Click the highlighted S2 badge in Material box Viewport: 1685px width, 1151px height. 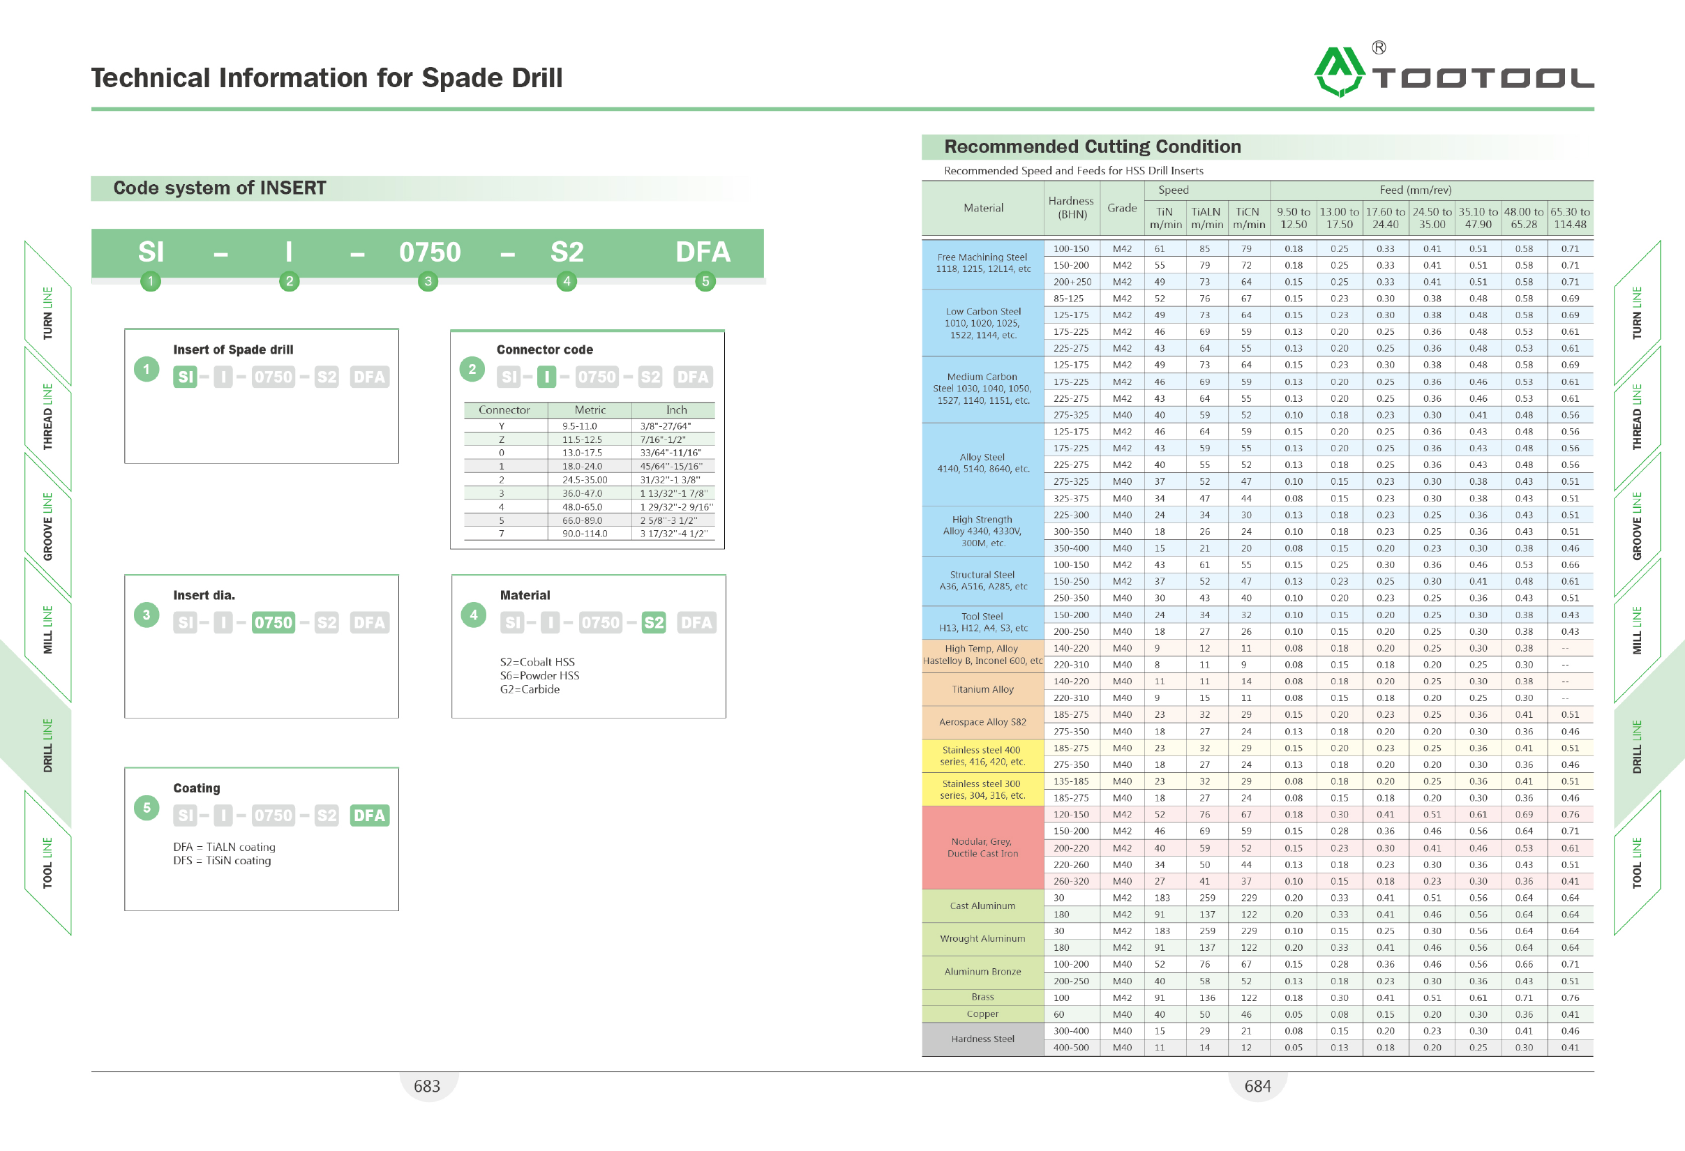[653, 623]
